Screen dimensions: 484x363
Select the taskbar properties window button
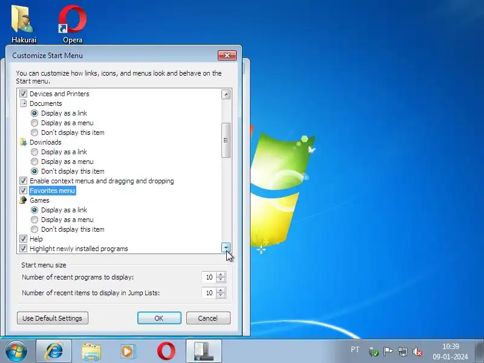204,352
